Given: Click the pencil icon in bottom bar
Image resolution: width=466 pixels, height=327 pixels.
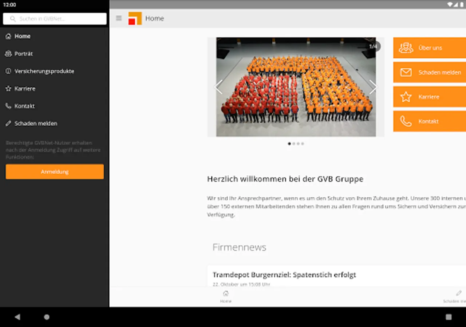Looking at the screenshot, I should 459,293.
